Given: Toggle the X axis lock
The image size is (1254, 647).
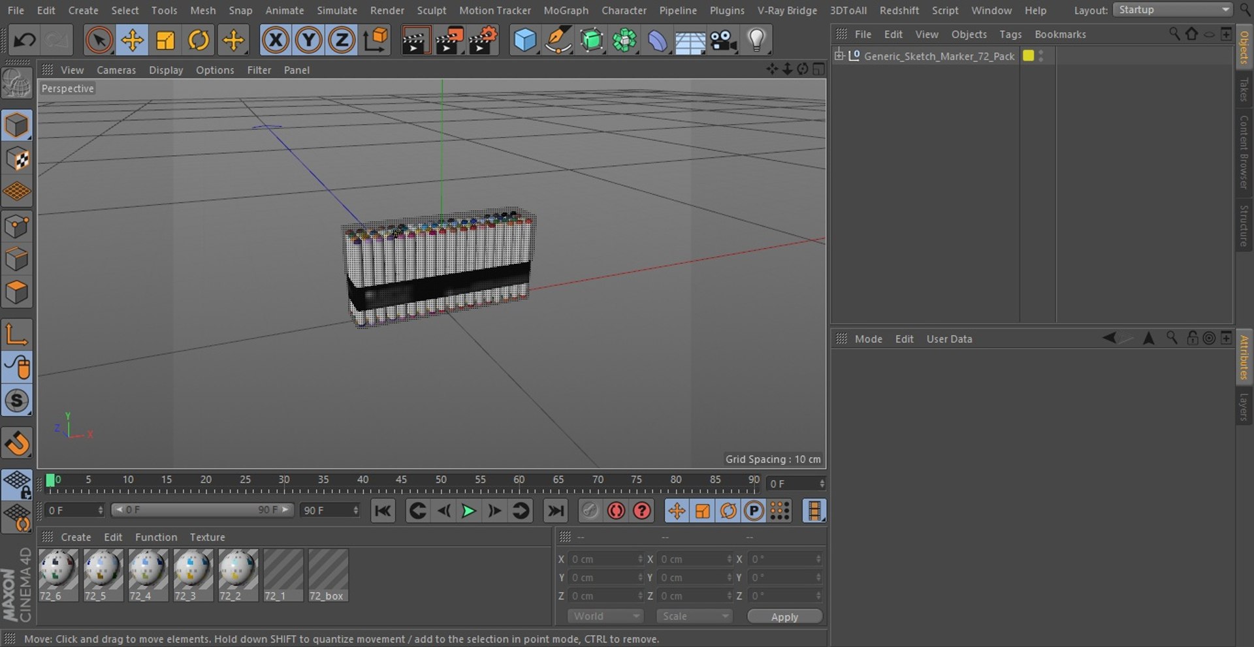Looking at the screenshot, I should click(x=276, y=40).
